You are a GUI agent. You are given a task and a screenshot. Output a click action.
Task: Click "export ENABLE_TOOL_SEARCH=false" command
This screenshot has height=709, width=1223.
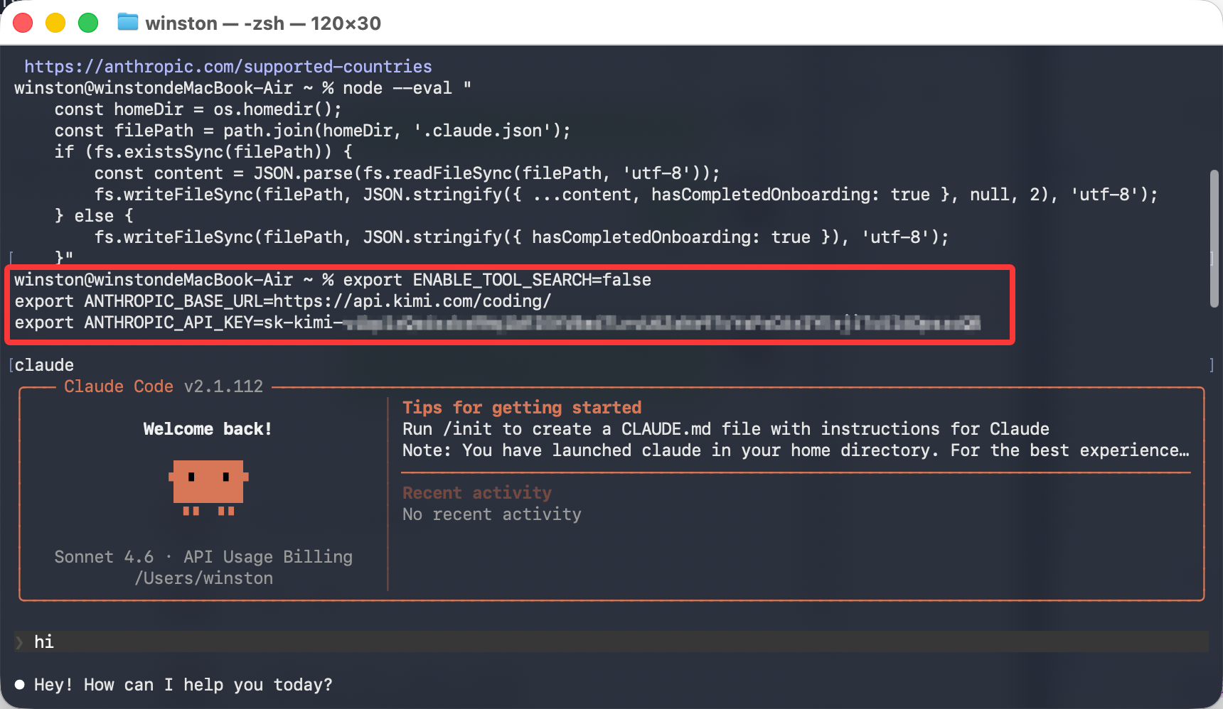point(497,280)
